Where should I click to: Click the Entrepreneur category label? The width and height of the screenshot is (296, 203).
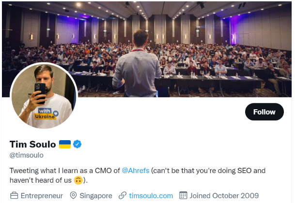[x=42, y=196]
